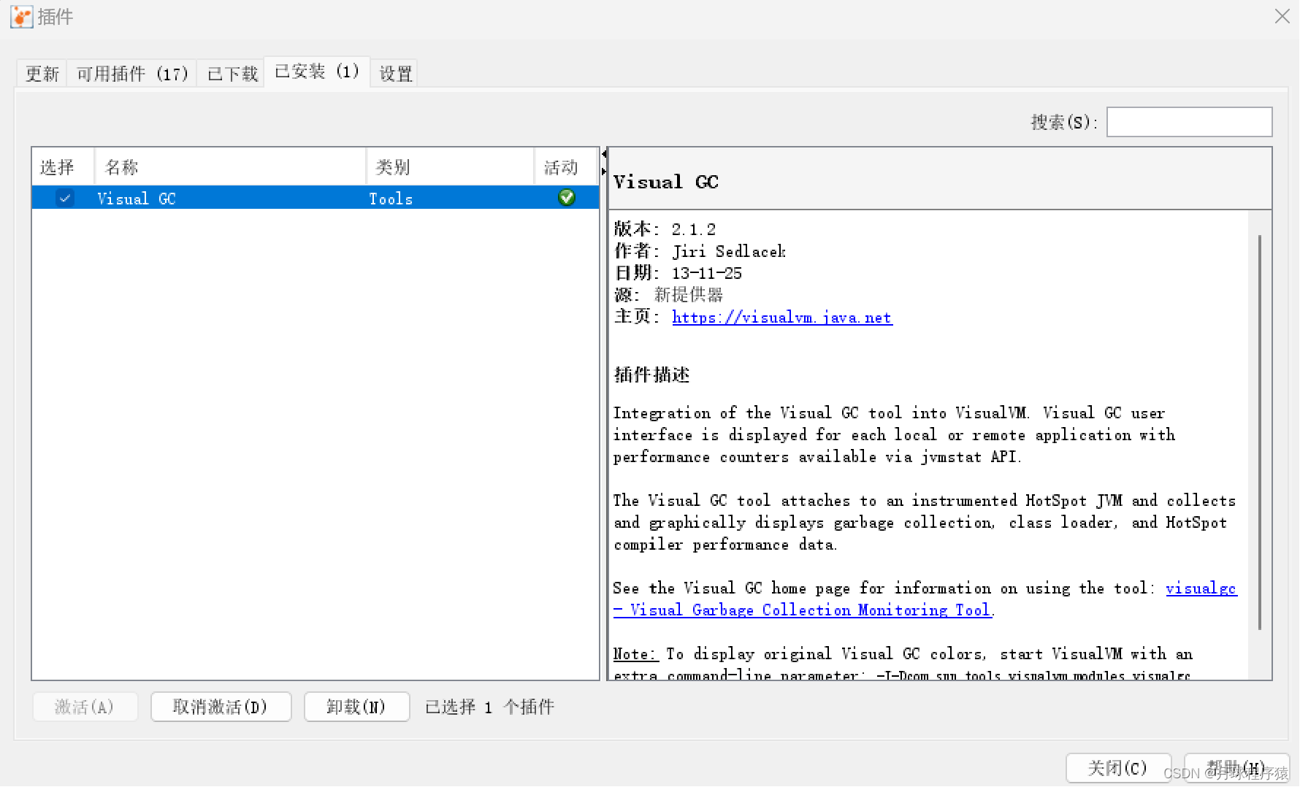The width and height of the screenshot is (1300, 787).
Task: Select the Visual GC plugin row
Action: coord(316,198)
